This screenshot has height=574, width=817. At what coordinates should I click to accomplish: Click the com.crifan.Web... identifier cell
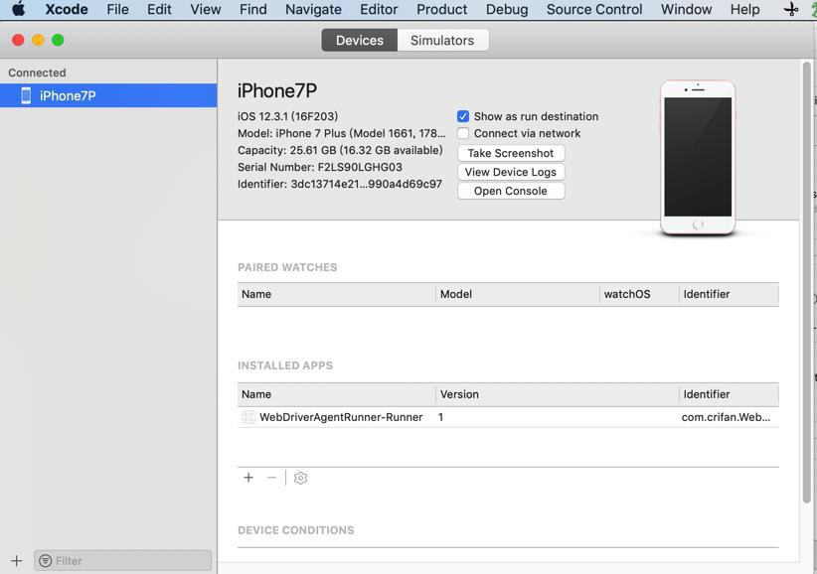(x=726, y=417)
